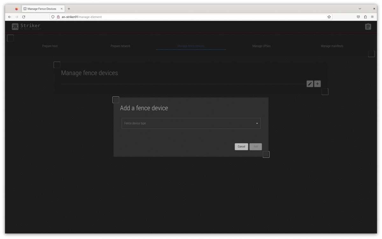Image resolution: width=382 pixels, height=239 pixels.
Task: Click the URL address bar
Action: coord(191,17)
